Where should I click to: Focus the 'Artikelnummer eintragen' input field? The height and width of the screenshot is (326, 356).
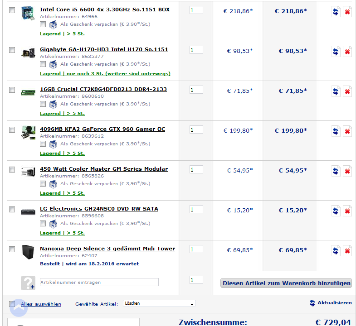tap(99, 282)
